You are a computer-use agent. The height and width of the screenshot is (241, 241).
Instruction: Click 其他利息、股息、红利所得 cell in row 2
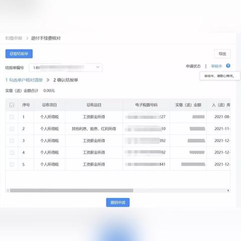(x=94, y=129)
